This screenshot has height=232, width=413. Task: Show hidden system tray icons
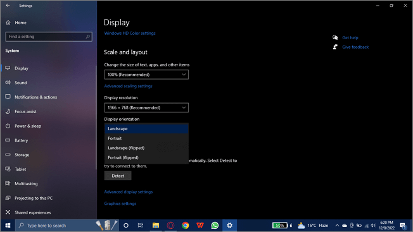[337, 226]
